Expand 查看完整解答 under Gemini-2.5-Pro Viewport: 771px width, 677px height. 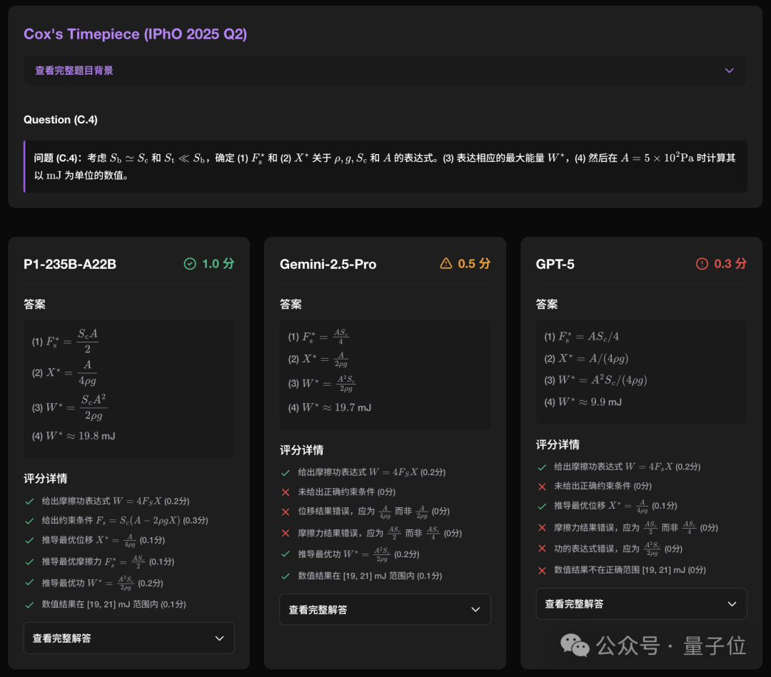click(x=385, y=609)
